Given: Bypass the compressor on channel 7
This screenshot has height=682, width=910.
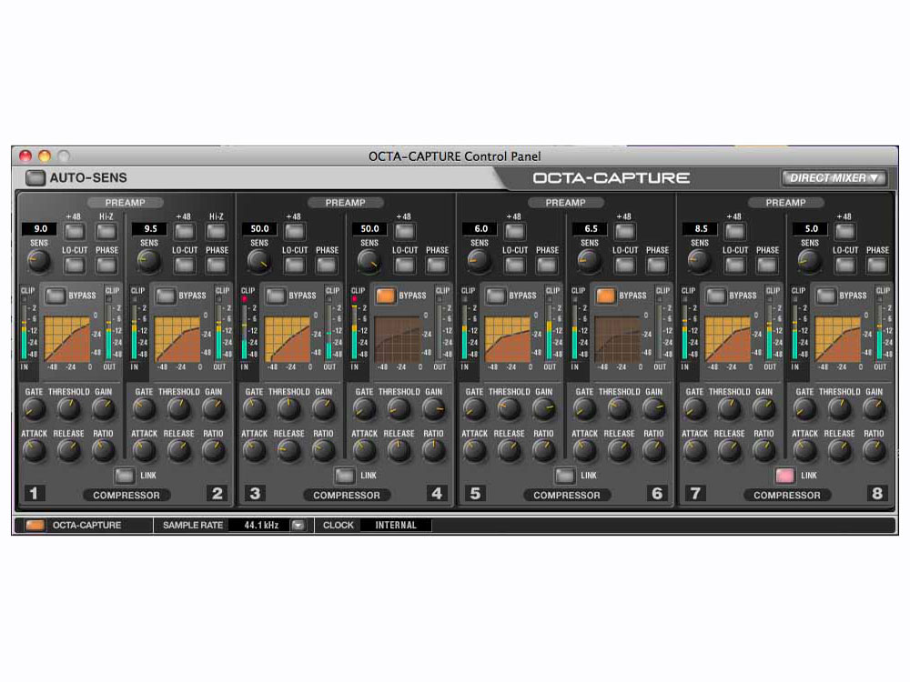Looking at the screenshot, I should (715, 296).
